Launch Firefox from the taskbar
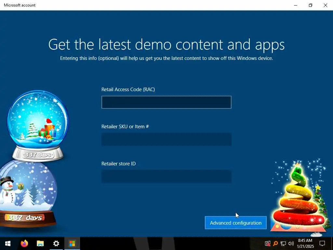The image size is (333, 250). tap(24, 243)
